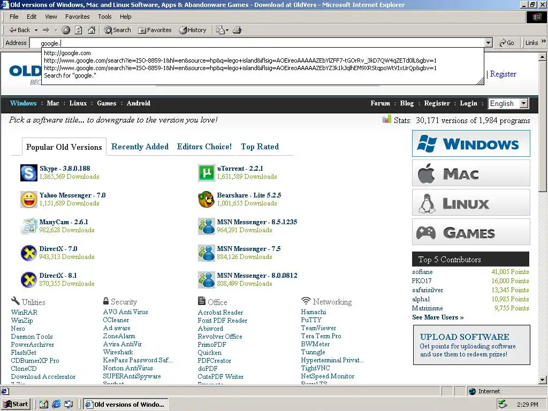Click Show Desktop quick launch icon
The width and height of the screenshot is (548, 411).
44,405
